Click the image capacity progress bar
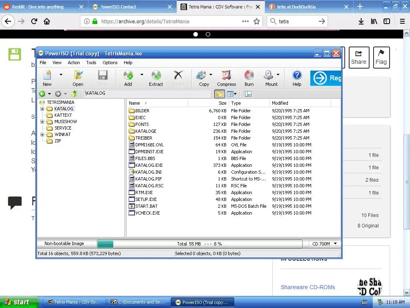 200,244
